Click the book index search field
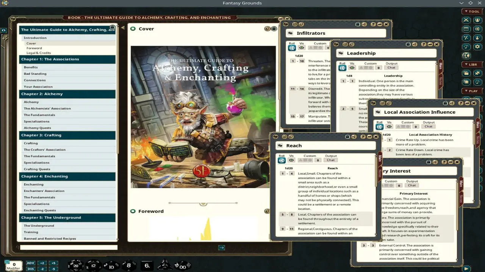485x272 pixels. tap(69, 248)
